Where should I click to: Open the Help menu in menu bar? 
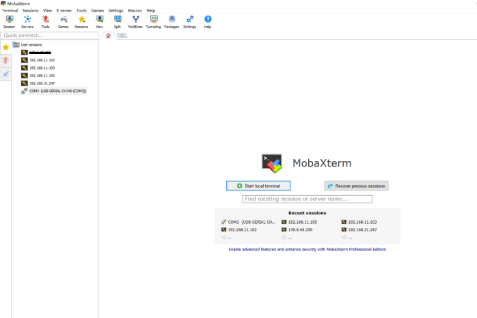tap(151, 10)
